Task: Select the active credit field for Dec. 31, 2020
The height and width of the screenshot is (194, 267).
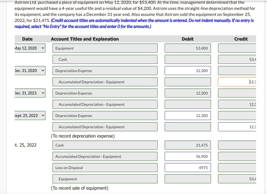Action: 237,82
